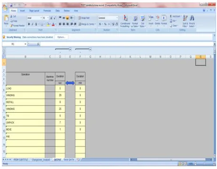Click the AutoSum button

tap(175, 16)
